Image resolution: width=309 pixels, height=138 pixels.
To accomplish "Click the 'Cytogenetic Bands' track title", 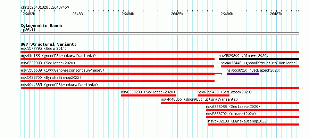I will 41,26.
